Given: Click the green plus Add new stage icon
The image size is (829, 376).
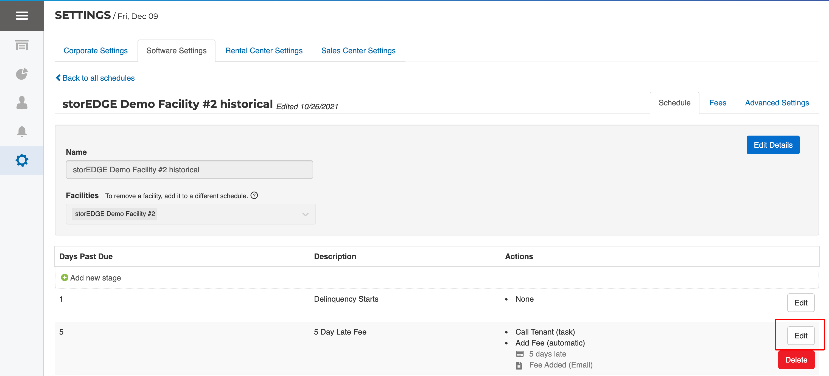Looking at the screenshot, I should point(64,277).
